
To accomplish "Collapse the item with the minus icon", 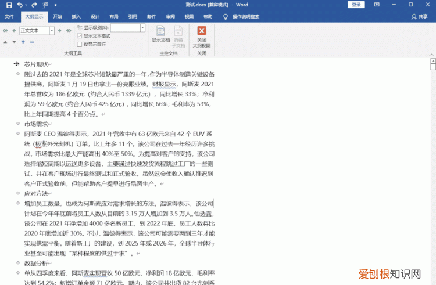I will pyautogui.click(x=32, y=42).
